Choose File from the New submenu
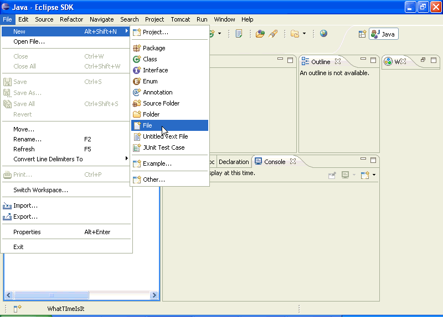The width and height of the screenshot is (443, 317). tap(147, 125)
